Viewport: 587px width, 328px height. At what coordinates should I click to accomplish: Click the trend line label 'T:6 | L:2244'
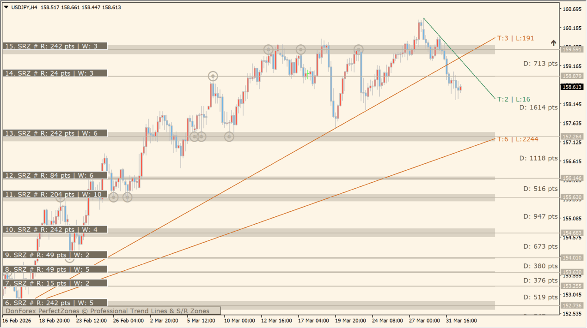tap(517, 139)
